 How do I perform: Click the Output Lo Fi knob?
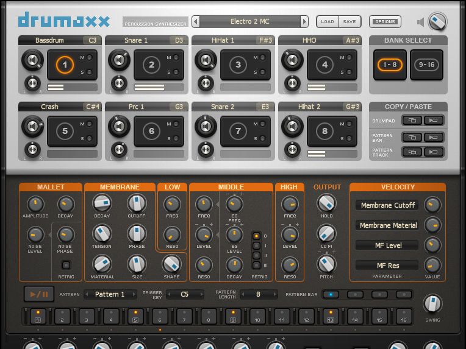click(x=326, y=233)
